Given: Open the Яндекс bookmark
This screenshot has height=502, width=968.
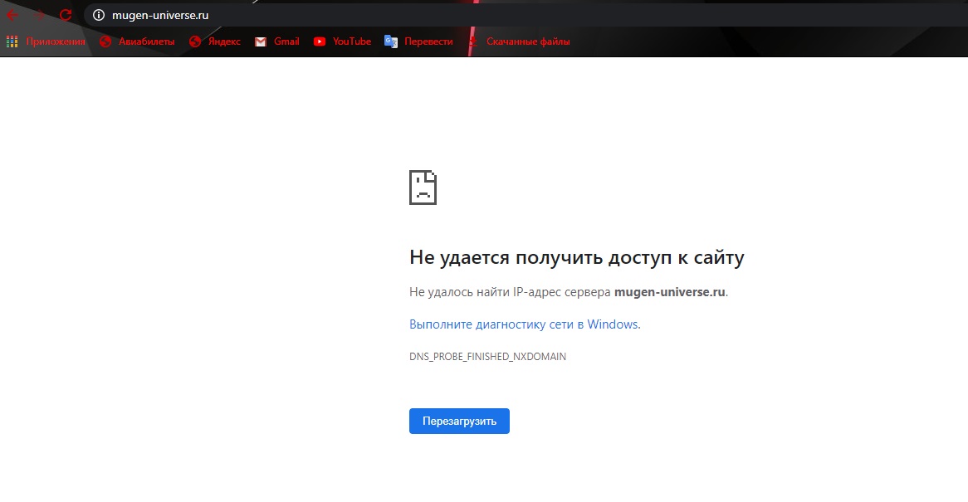Looking at the screenshot, I should (215, 41).
